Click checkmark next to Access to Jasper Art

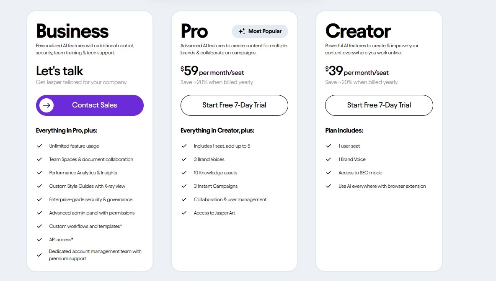pos(184,213)
